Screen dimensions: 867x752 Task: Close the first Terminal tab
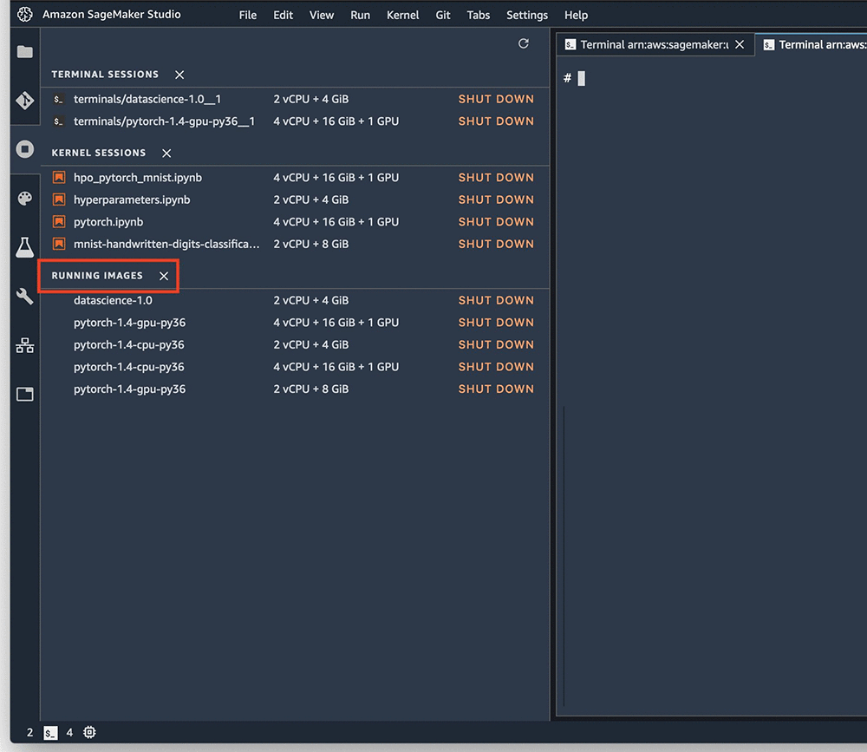(740, 44)
